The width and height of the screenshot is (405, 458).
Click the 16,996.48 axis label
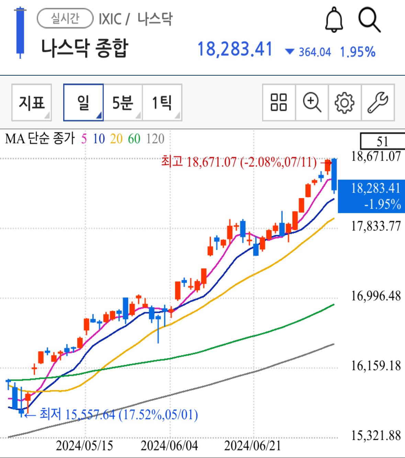click(376, 296)
